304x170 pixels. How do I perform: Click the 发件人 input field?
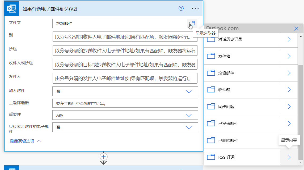[x=125, y=78]
